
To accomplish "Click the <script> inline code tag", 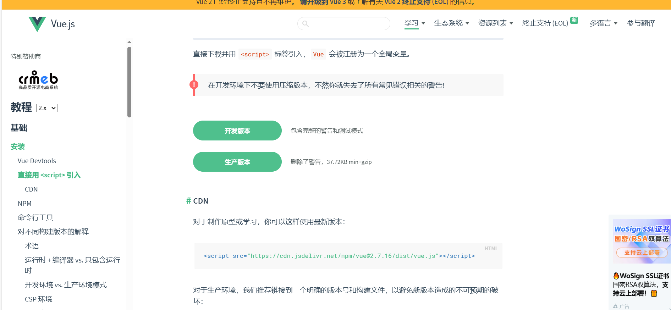I will (x=255, y=54).
